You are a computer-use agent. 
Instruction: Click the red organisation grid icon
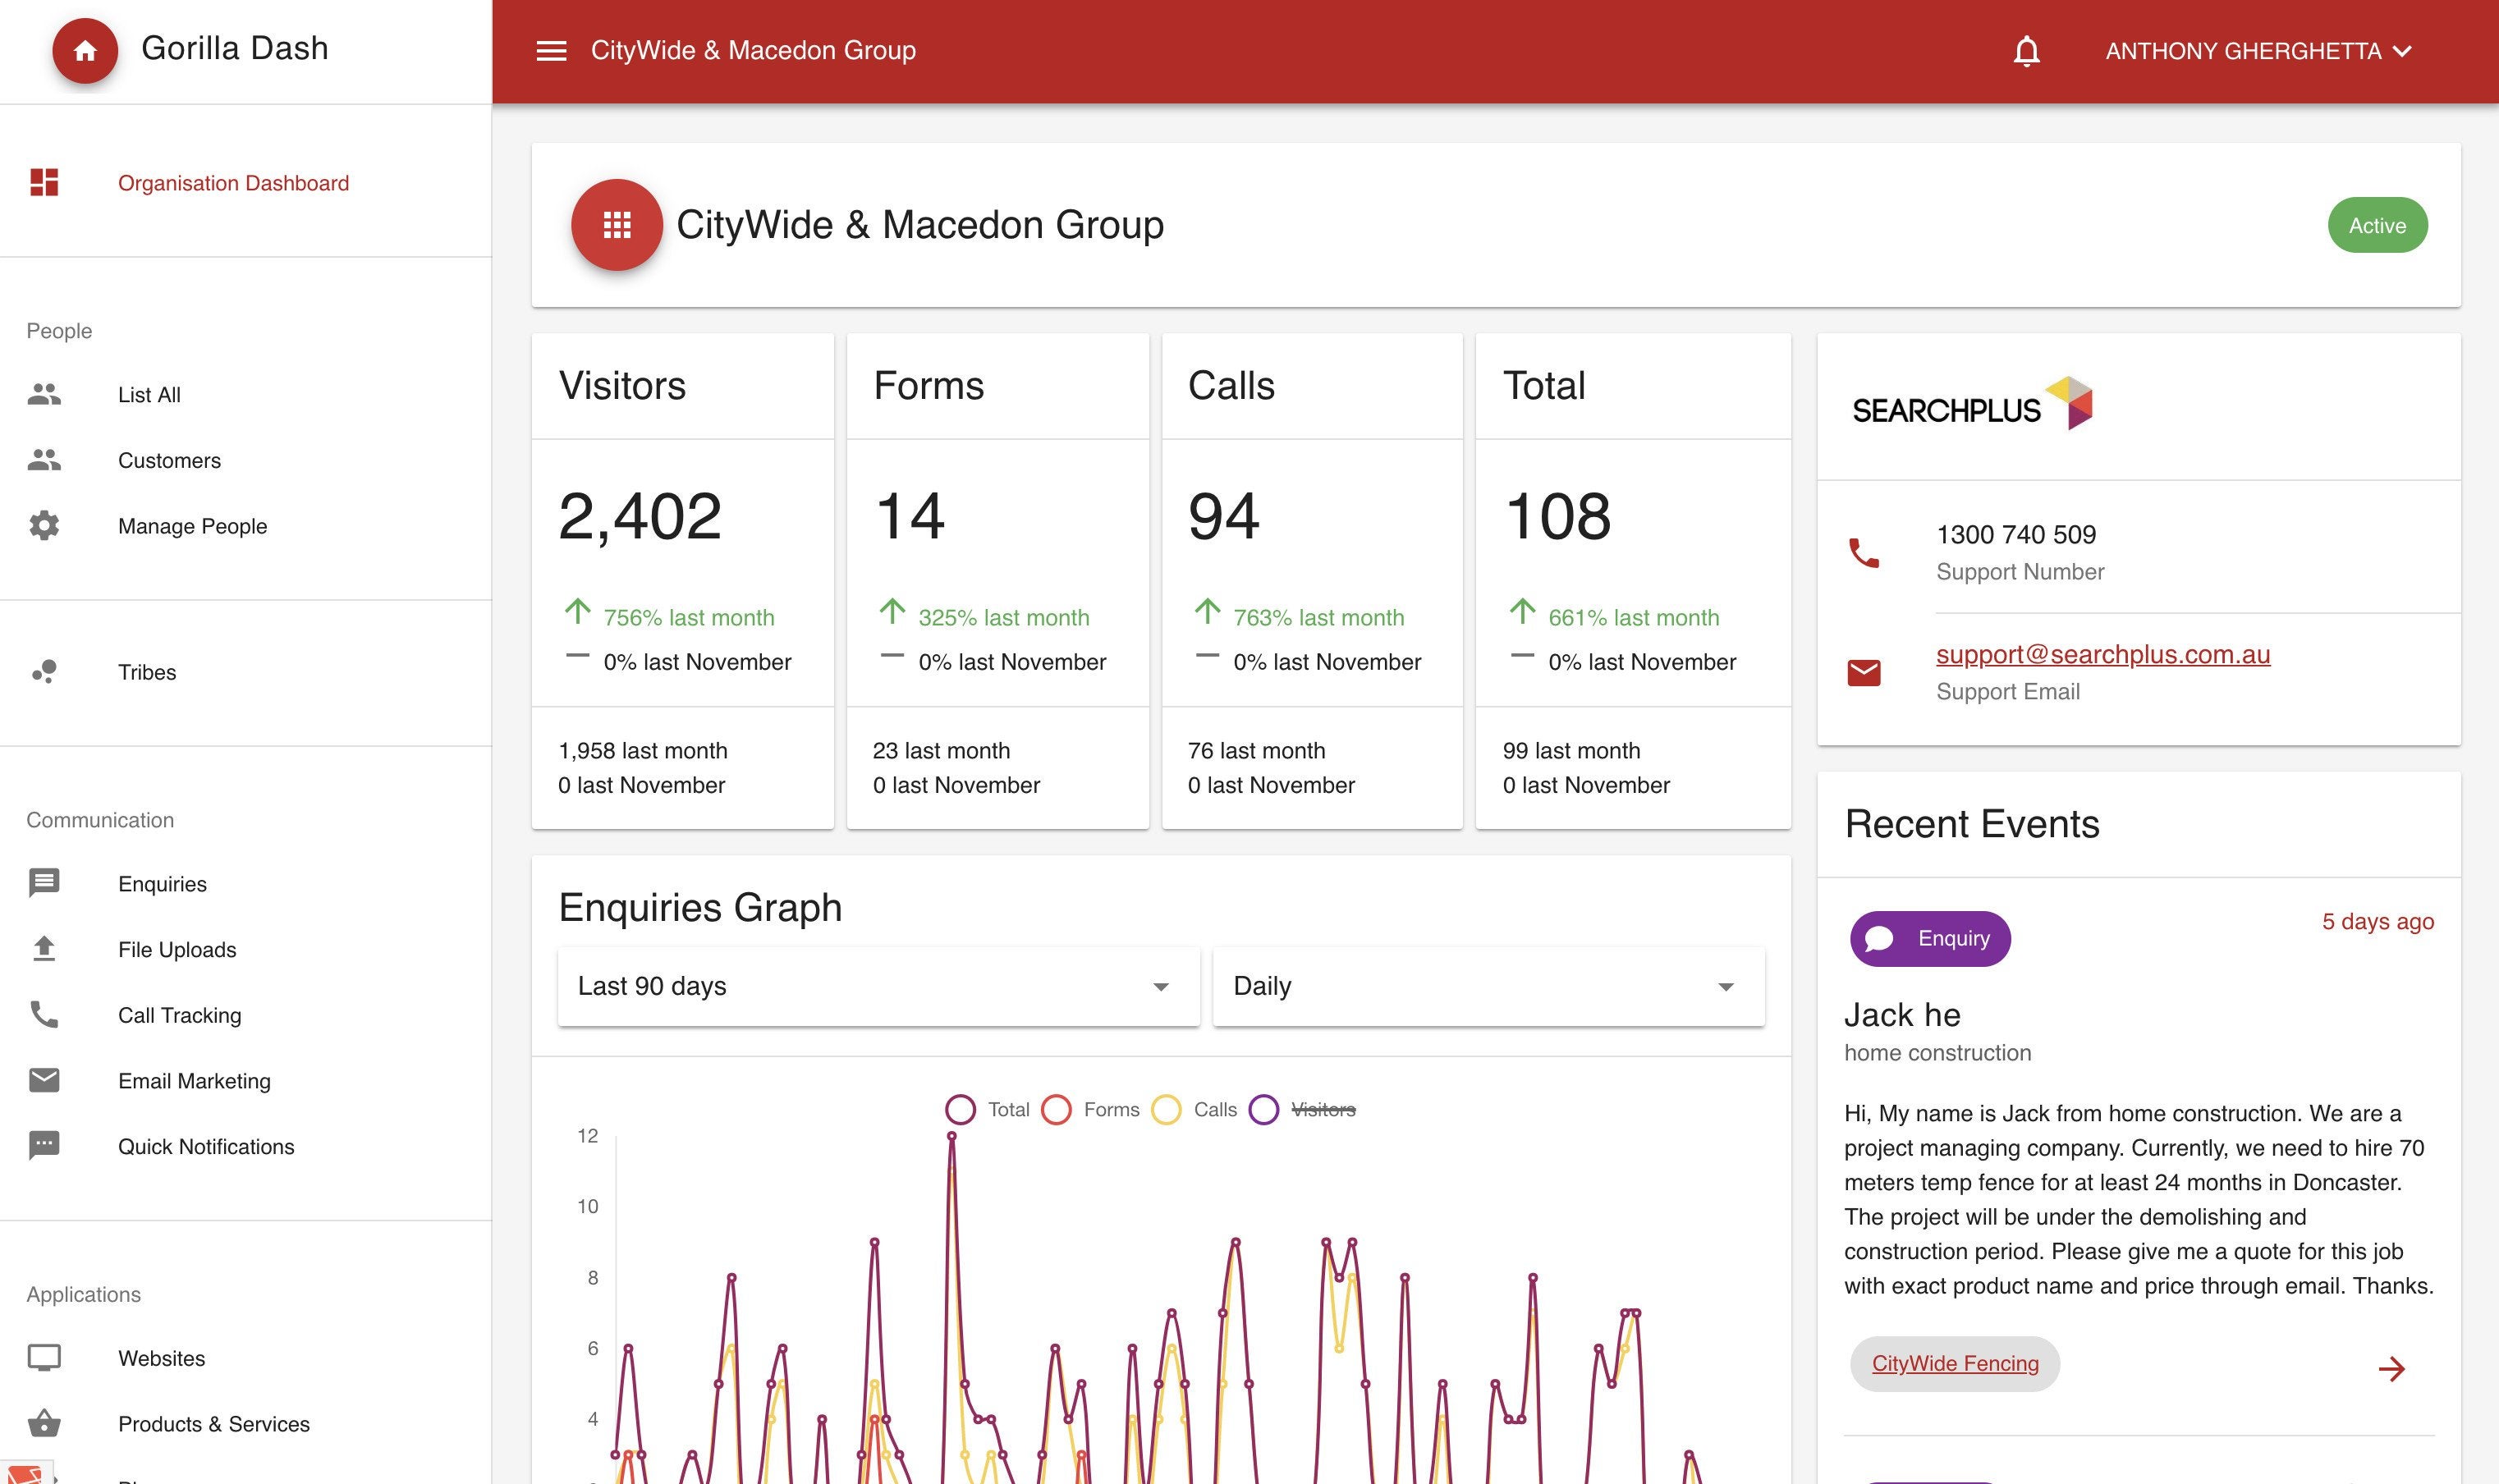[x=617, y=225]
